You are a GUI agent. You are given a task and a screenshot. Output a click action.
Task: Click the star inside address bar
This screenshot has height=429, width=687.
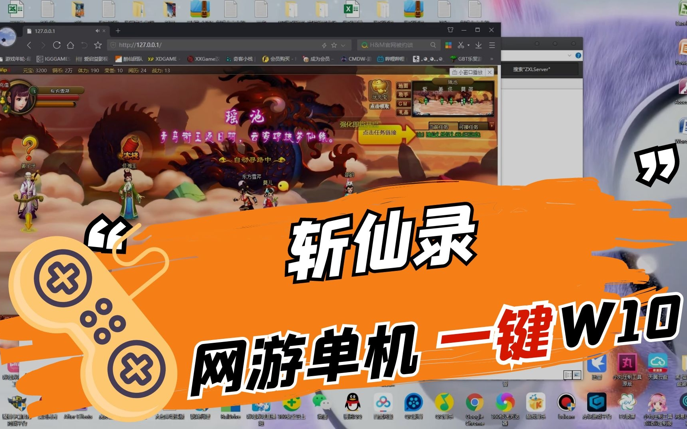pyautogui.click(x=334, y=45)
